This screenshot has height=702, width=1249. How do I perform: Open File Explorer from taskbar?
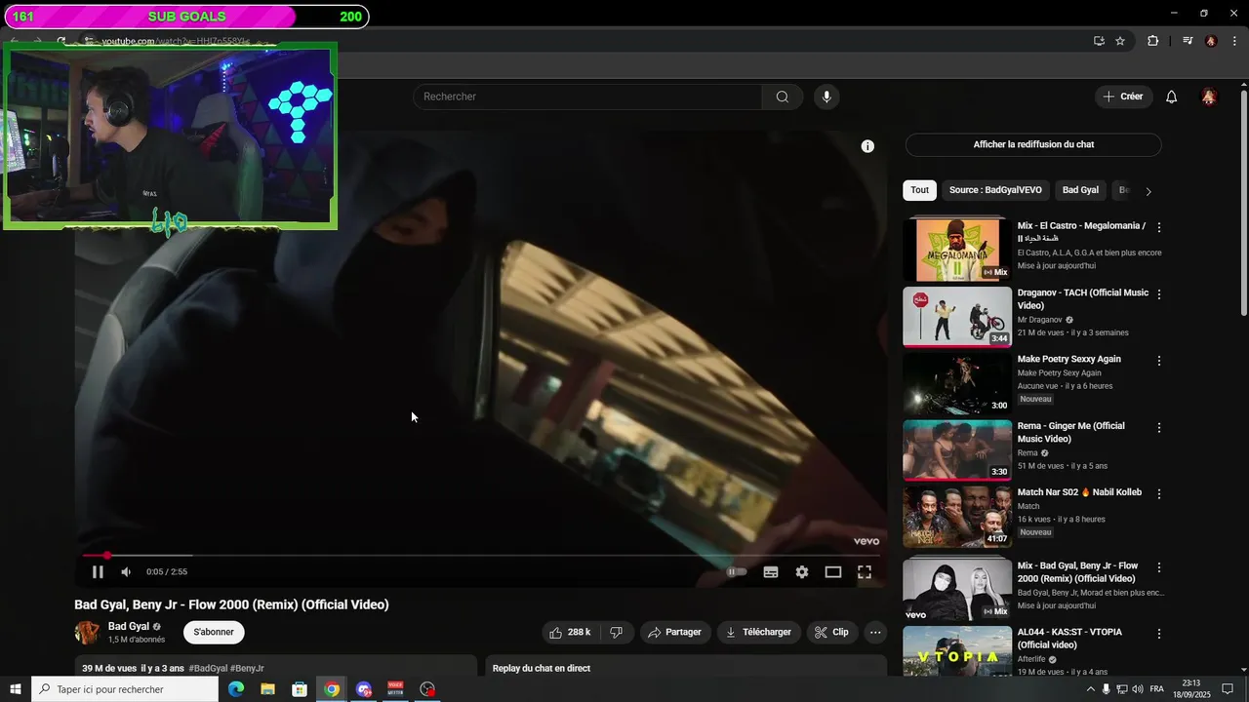(267, 689)
